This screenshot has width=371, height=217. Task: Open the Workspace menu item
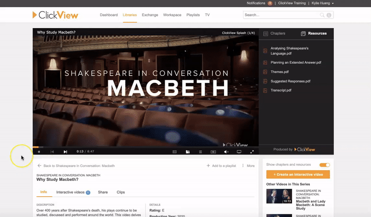point(172,15)
